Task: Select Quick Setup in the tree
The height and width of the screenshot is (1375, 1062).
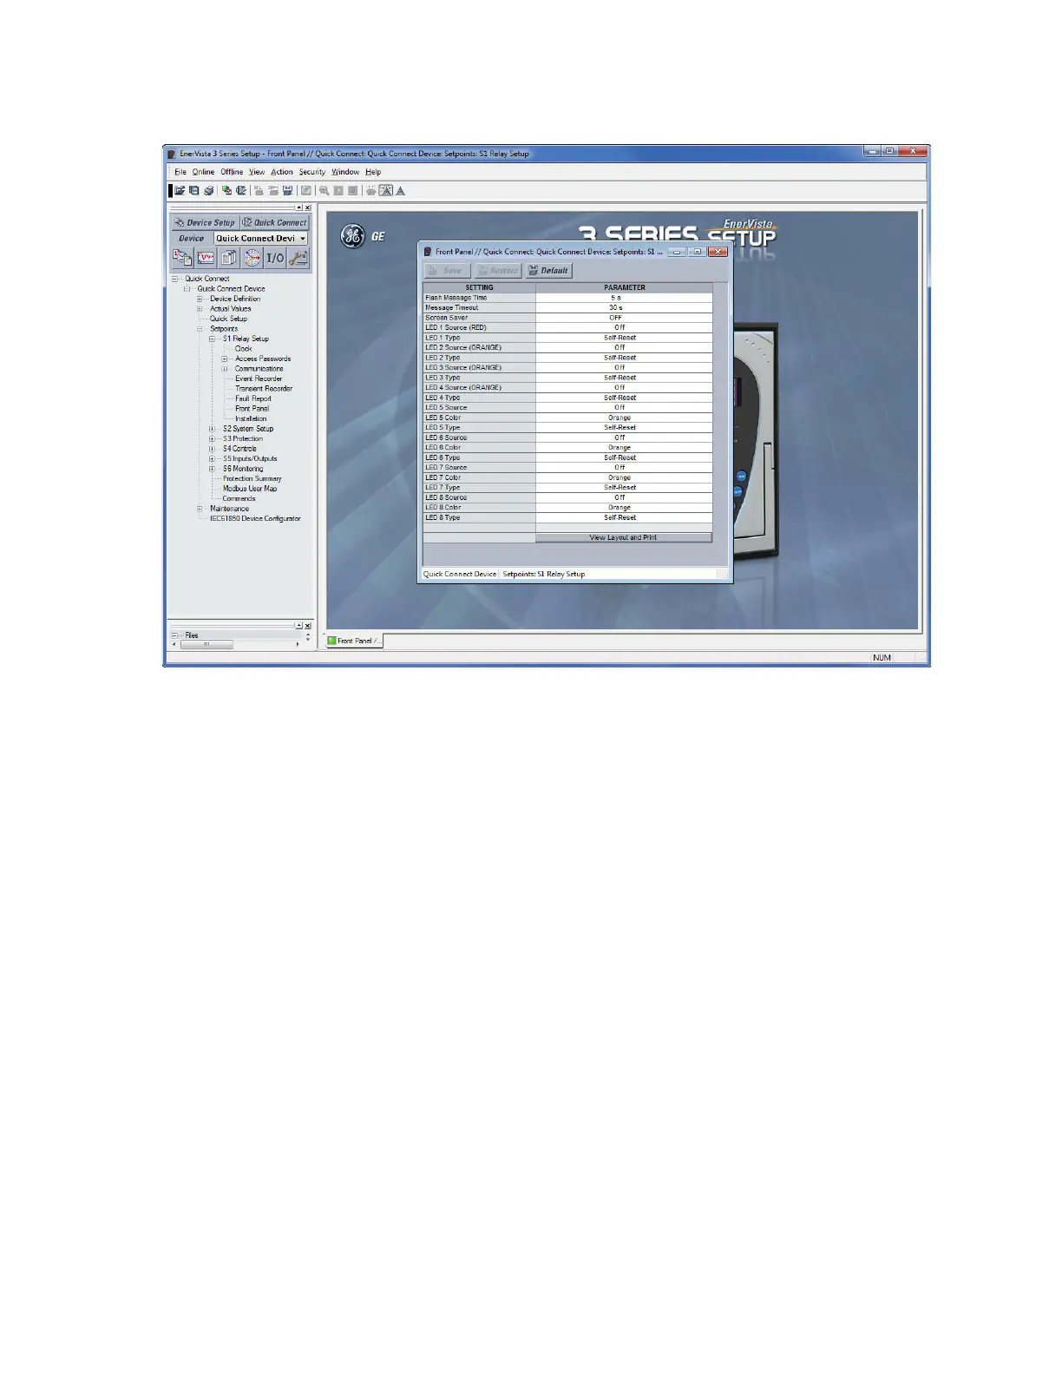Action: coord(228,319)
